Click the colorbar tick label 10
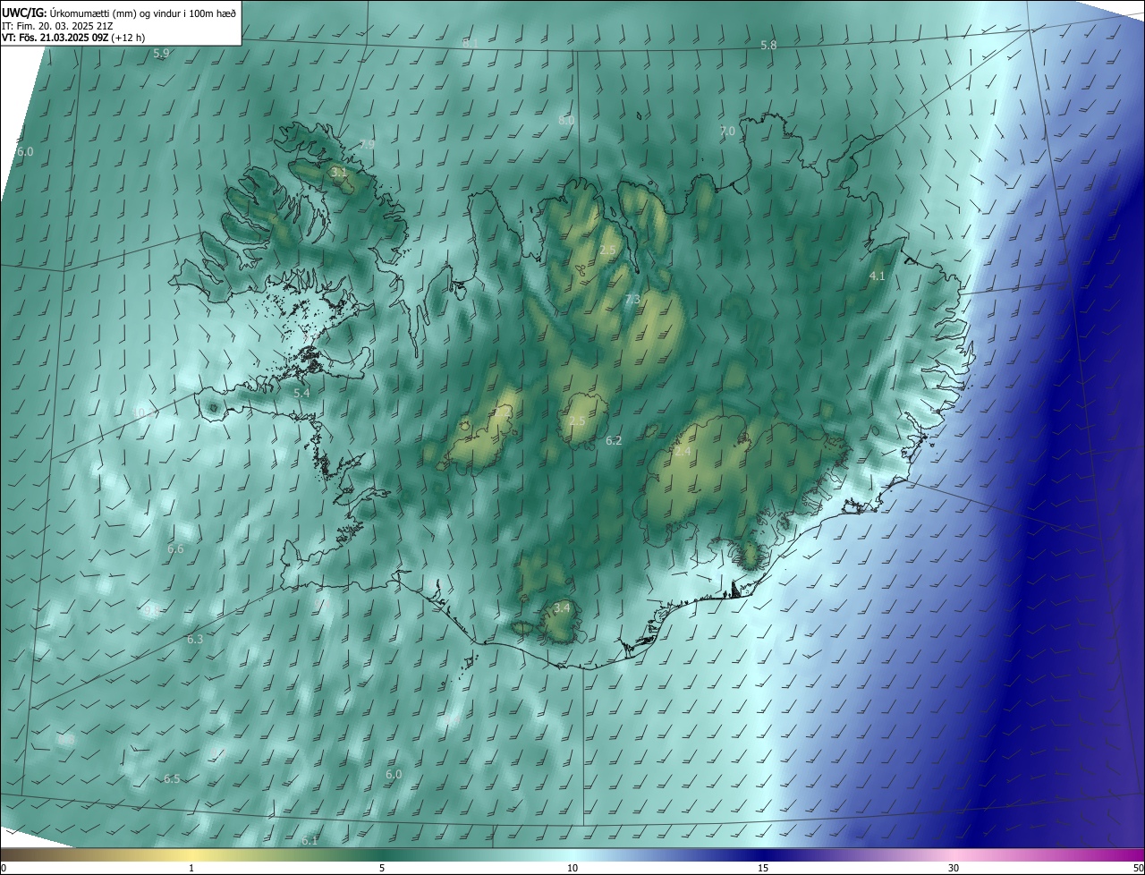The height and width of the screenshot is (875, 1145). click(x=572, y=868)
